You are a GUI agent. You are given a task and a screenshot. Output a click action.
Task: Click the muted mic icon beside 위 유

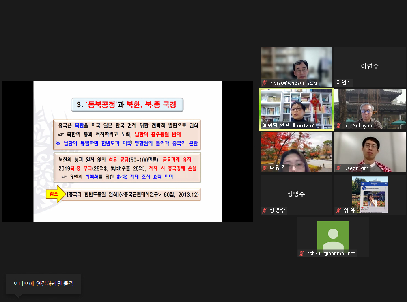click(338, 210)
